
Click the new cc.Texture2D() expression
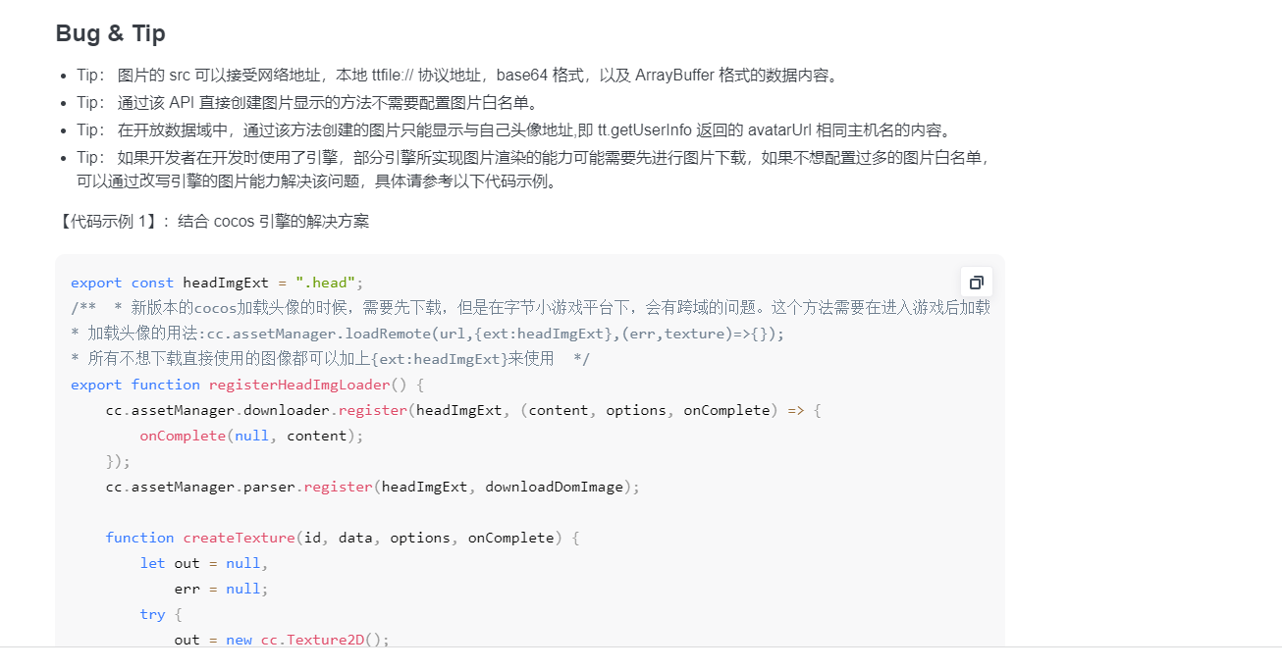point(307,640)
